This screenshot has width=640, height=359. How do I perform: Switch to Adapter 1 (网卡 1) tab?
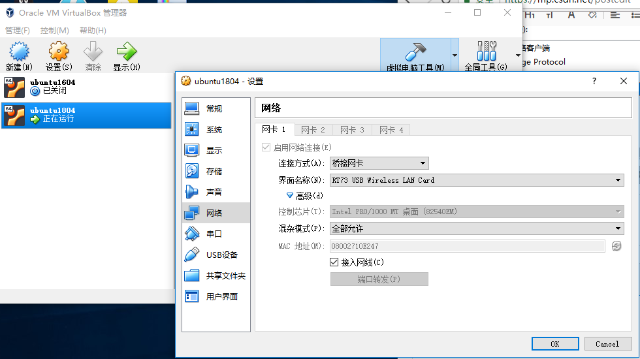pos(274,130)
